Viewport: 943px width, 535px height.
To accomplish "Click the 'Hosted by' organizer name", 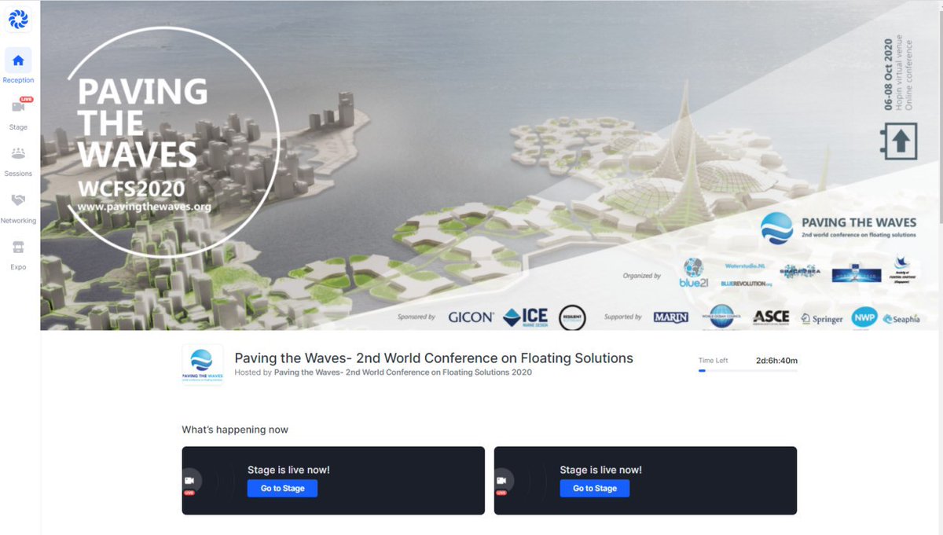I will tap(403, 372).
